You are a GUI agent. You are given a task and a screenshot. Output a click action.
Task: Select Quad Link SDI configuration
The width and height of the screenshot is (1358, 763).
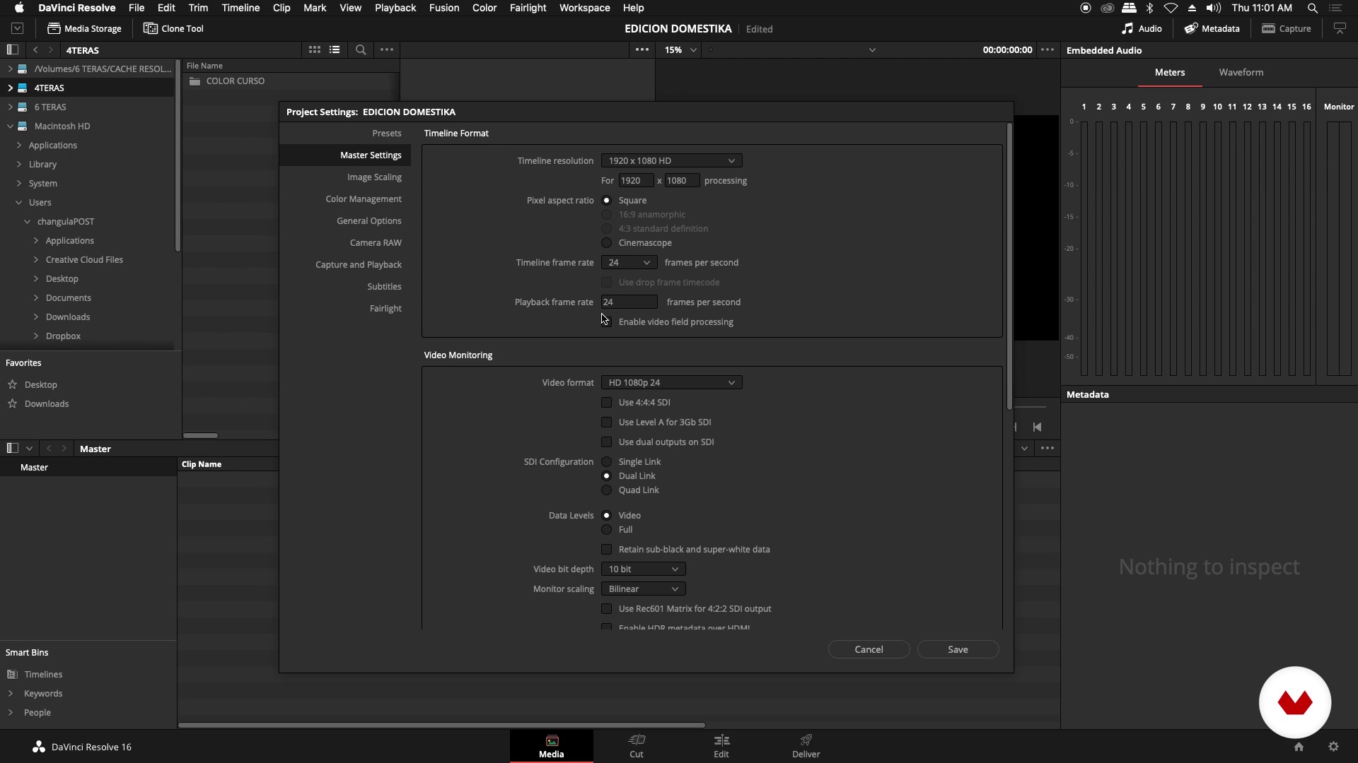(x=606, y=490)
